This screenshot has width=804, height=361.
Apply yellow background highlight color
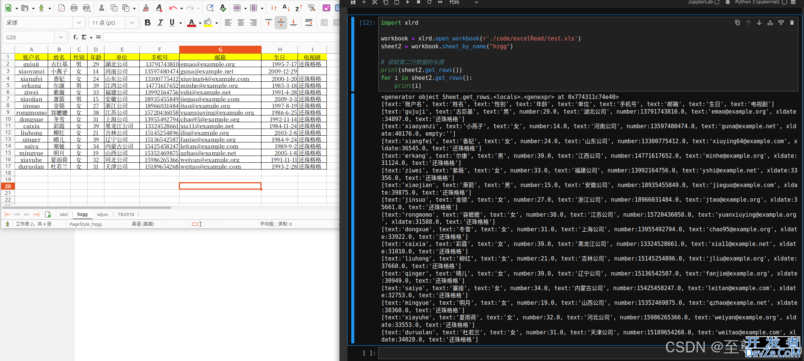(x=208, y=23)
